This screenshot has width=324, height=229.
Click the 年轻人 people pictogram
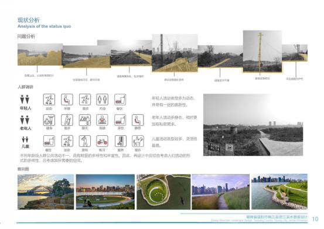pyautogui.click(x=25, y=100)
